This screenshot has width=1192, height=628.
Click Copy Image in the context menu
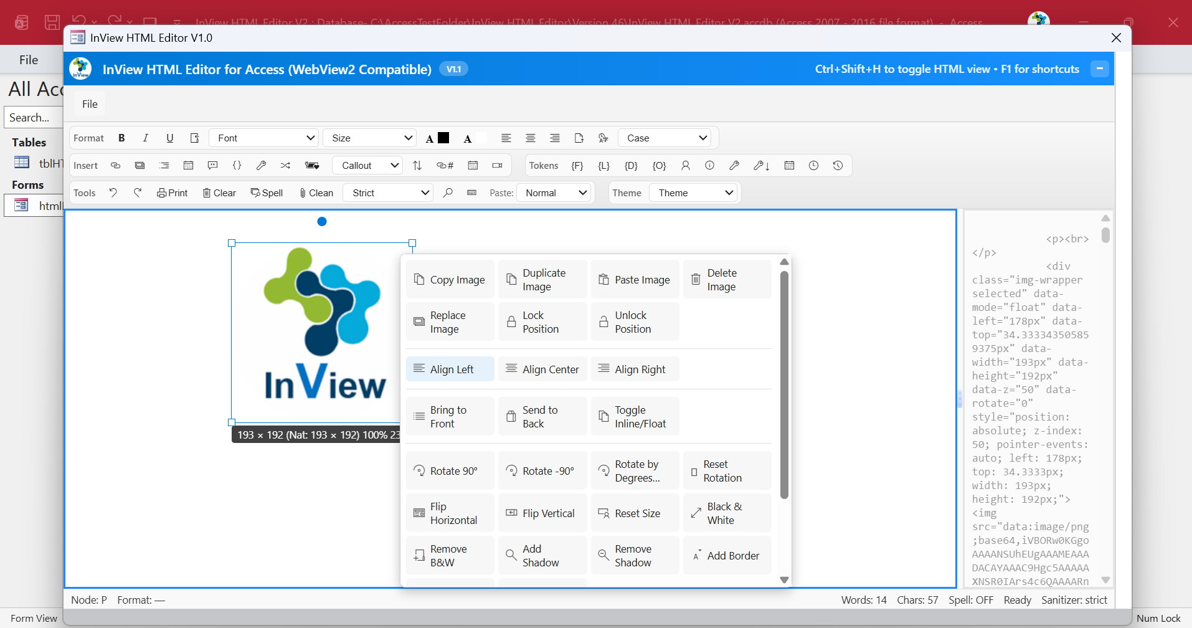tap(449, 279)
